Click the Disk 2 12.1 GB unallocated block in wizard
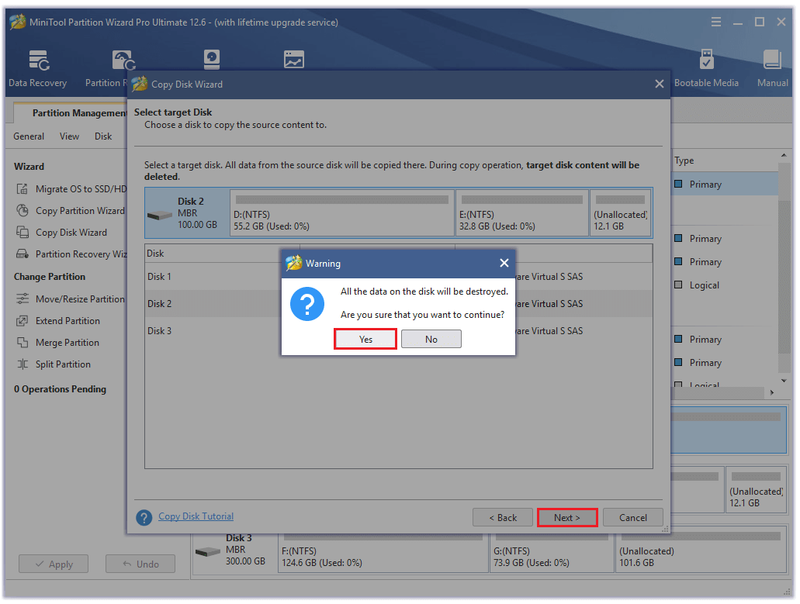 [621, 212]
